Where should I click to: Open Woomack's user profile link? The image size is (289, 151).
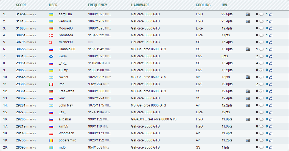click(x=66, y=133)
